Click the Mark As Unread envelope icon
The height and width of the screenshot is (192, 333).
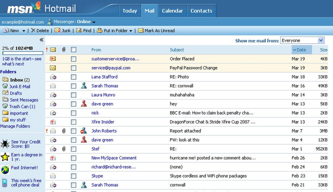click(141, 30)
